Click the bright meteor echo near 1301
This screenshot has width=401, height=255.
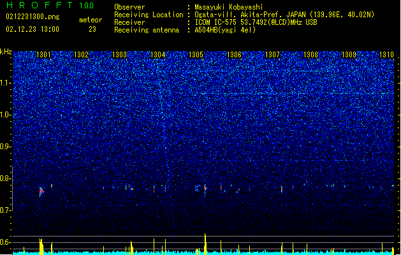click(x=41, y=191)
